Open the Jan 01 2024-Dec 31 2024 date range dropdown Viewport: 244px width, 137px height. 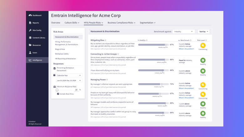[69, 81]
